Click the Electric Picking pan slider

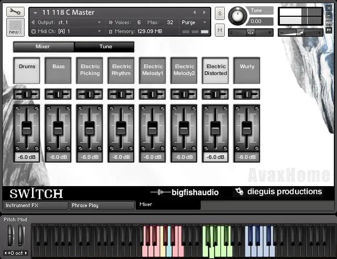tap(90, 94)
